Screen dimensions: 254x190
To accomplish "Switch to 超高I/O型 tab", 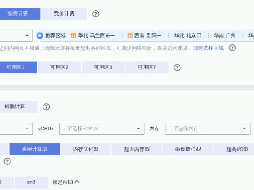I will (234, 149).
